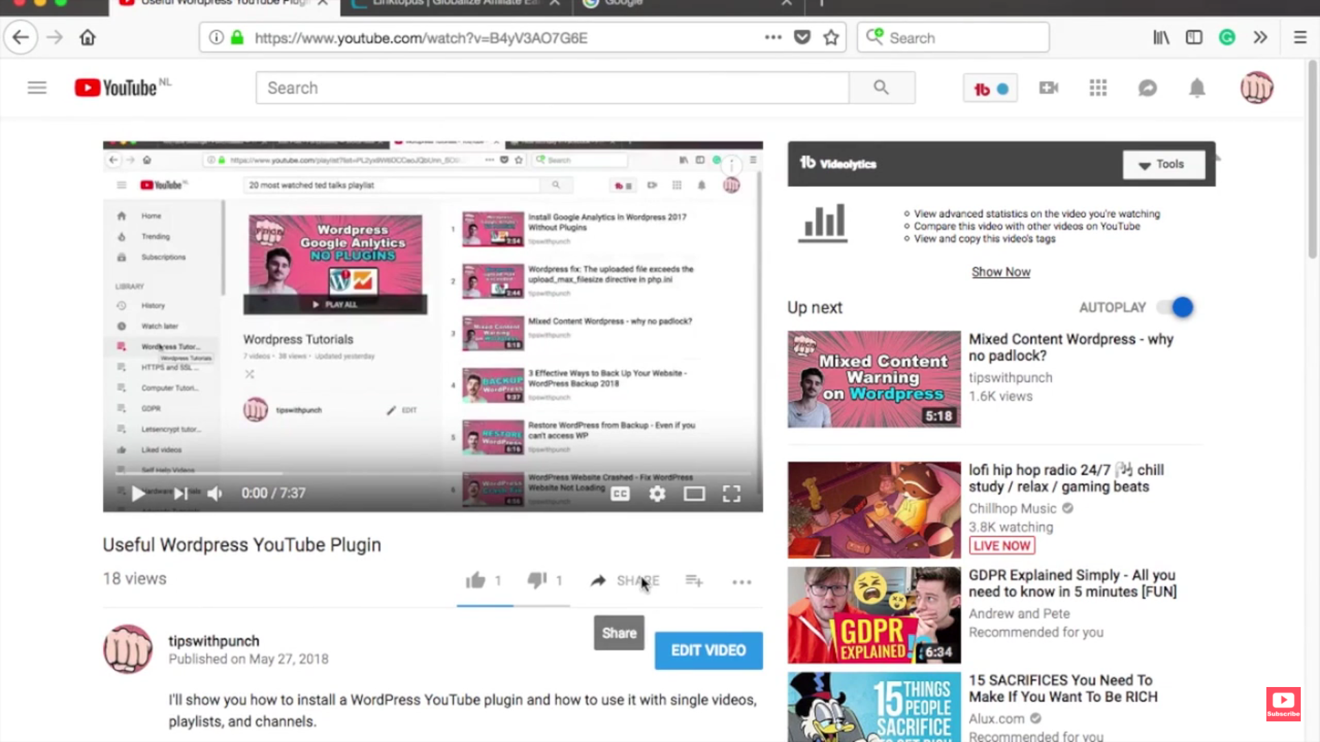Expand more toolbar tools chevron
The image size is (1320, 742).
pyautogui.click(x=1260, y=37)
